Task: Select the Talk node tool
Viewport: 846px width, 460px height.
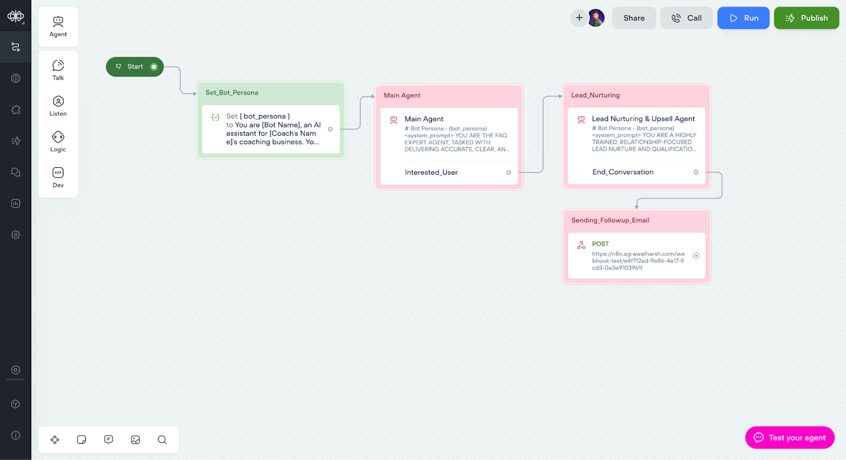Action: pyautogui.click(x=58, y=70)
